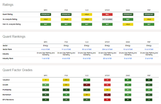Select DINO Wall St. Analysts Hold badge
This screenshot has height=104, width=161.
(128, 24)
